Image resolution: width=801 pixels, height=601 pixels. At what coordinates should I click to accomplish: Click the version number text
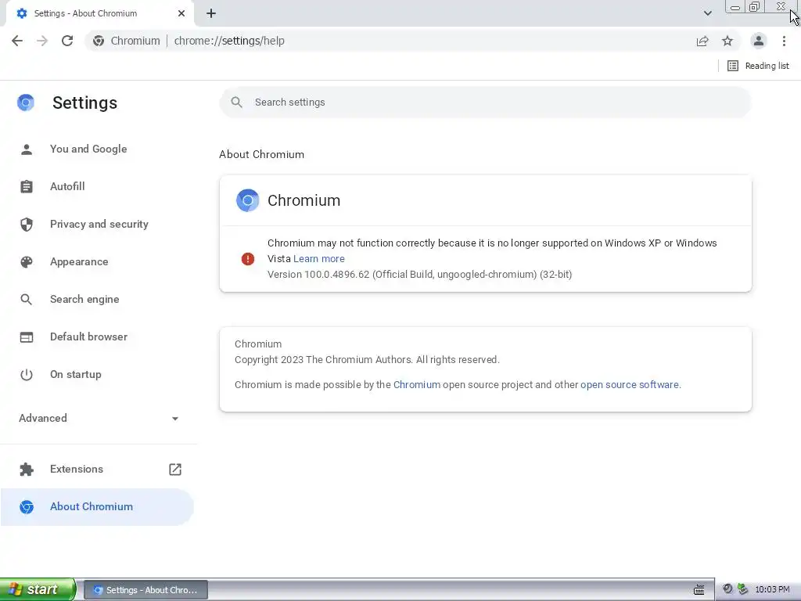point(419,275)
